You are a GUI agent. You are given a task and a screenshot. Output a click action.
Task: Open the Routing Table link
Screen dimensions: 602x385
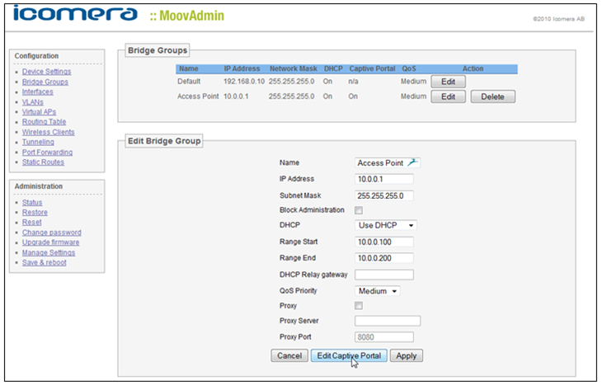(x=44, y=122)
